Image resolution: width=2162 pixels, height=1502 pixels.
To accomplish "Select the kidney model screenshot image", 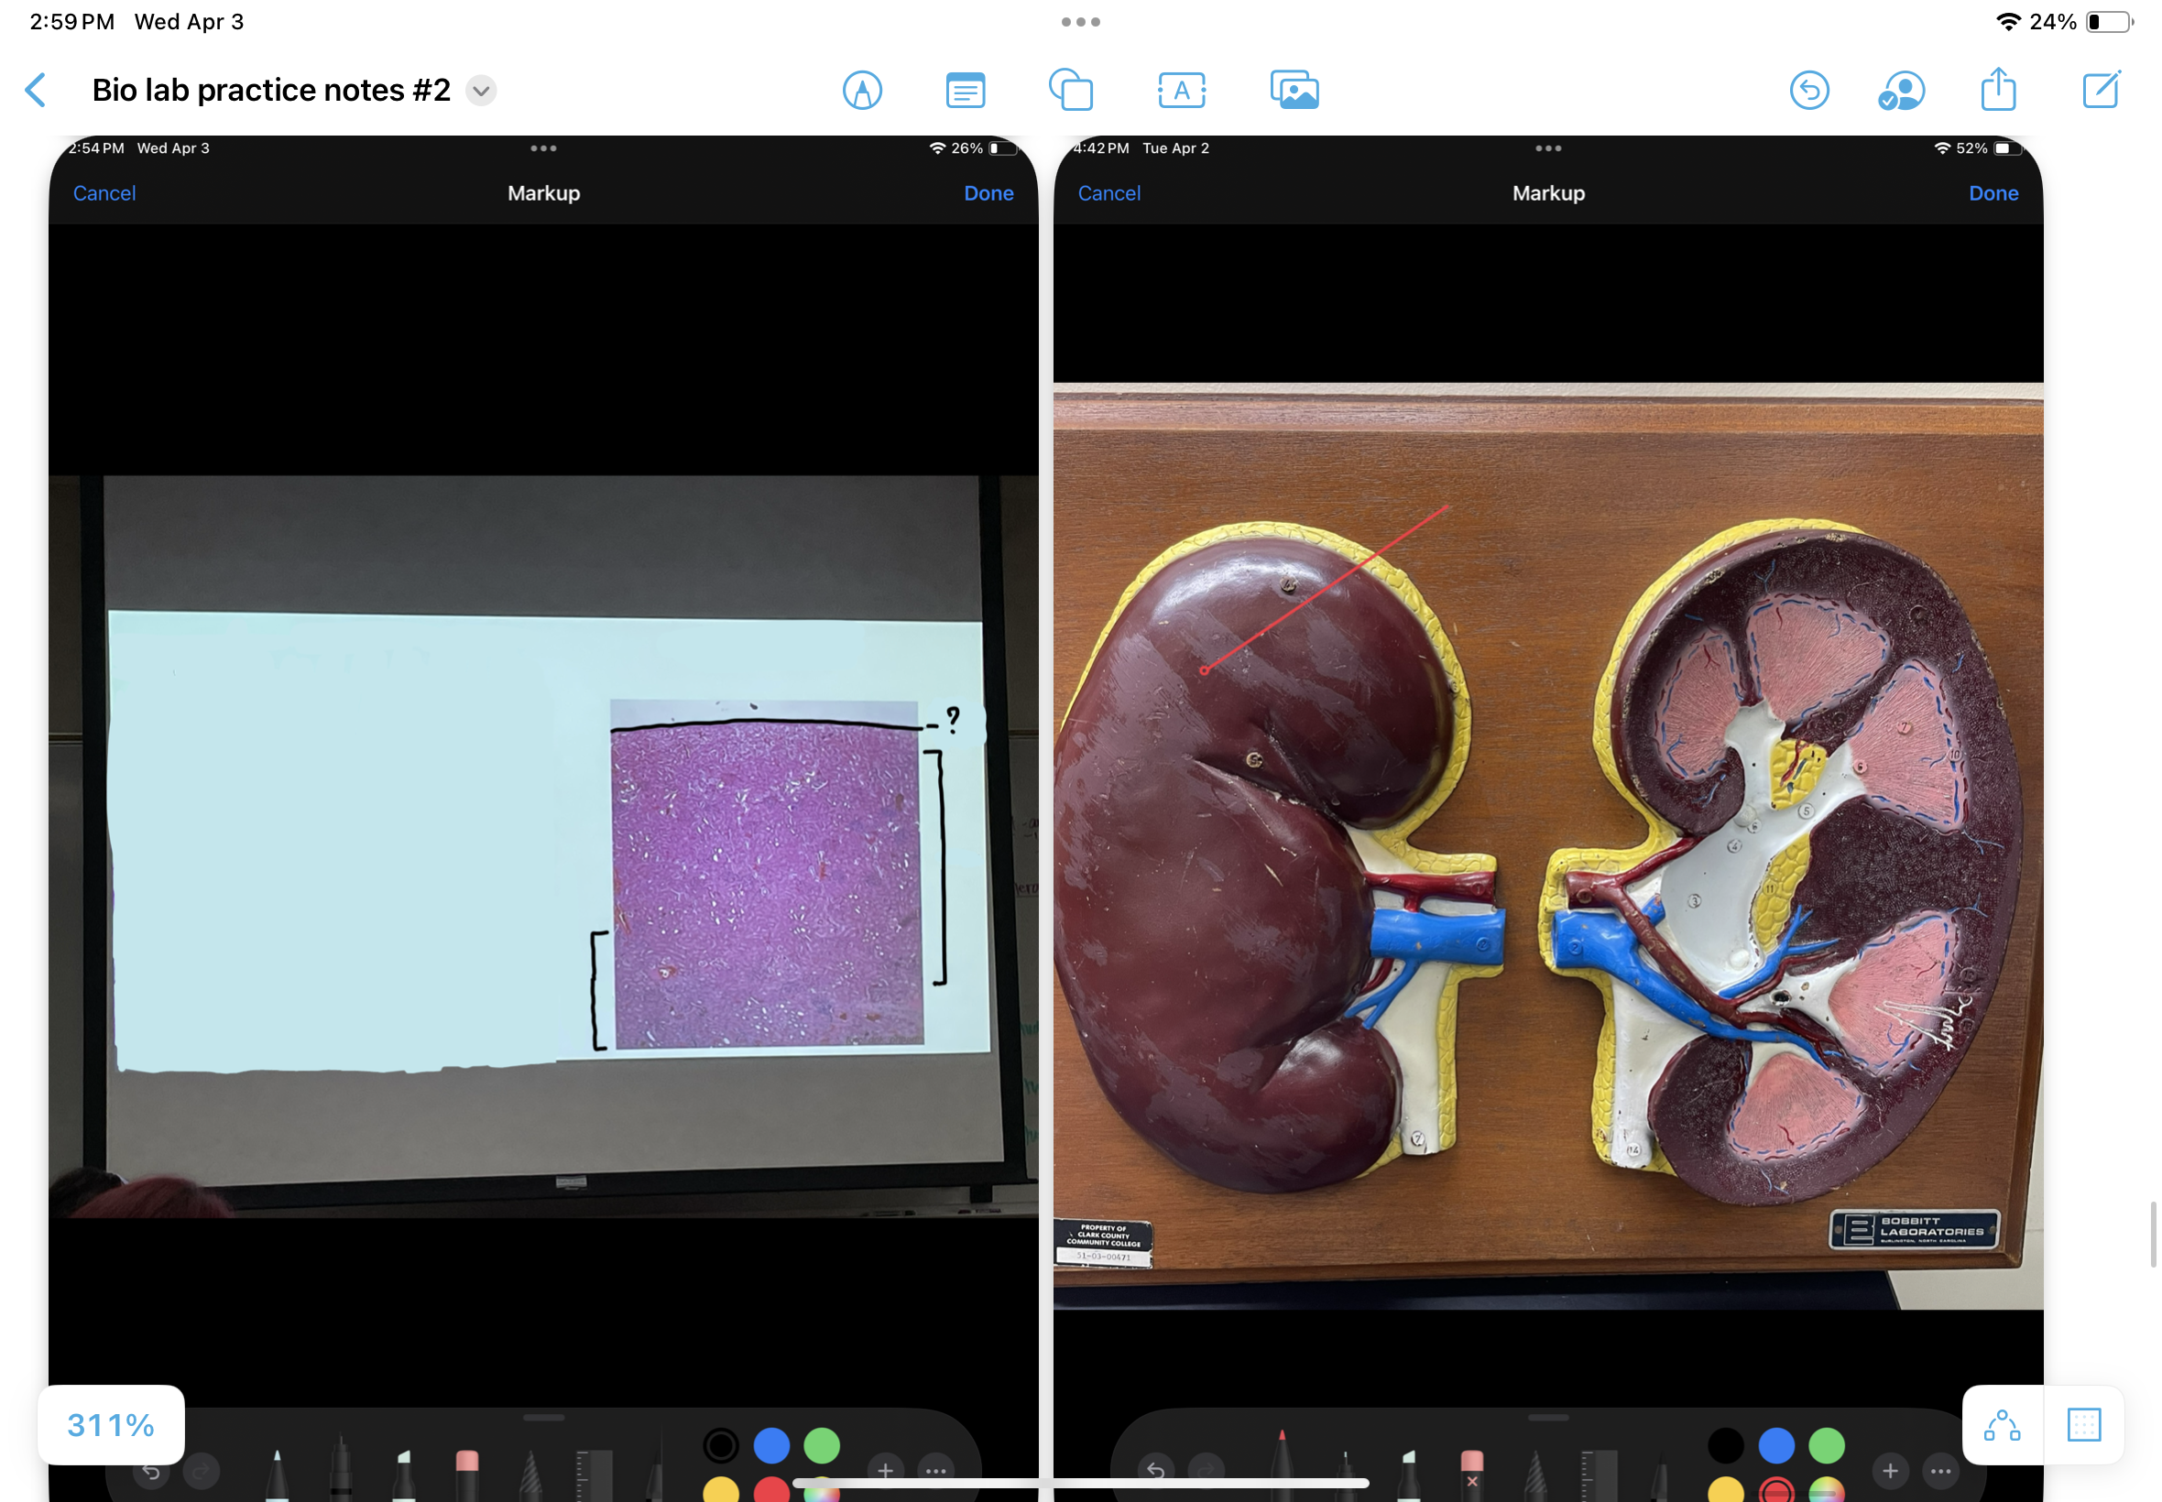I will (x=1547, y=819).
